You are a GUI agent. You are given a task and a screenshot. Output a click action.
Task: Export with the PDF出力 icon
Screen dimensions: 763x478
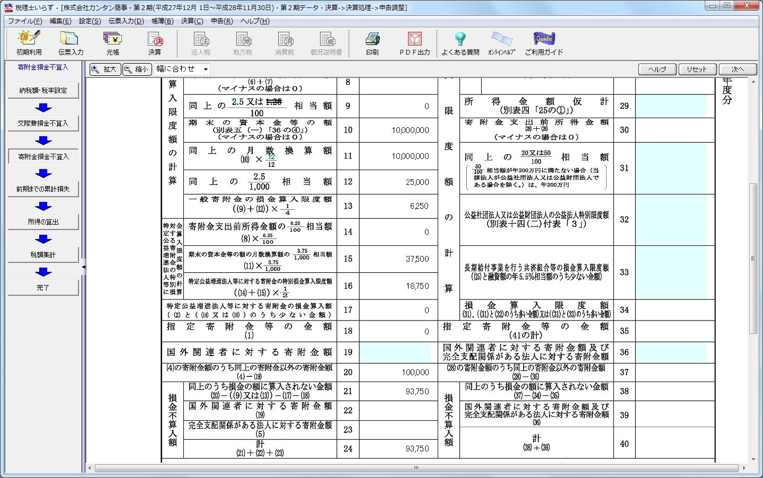click(414, 42)
